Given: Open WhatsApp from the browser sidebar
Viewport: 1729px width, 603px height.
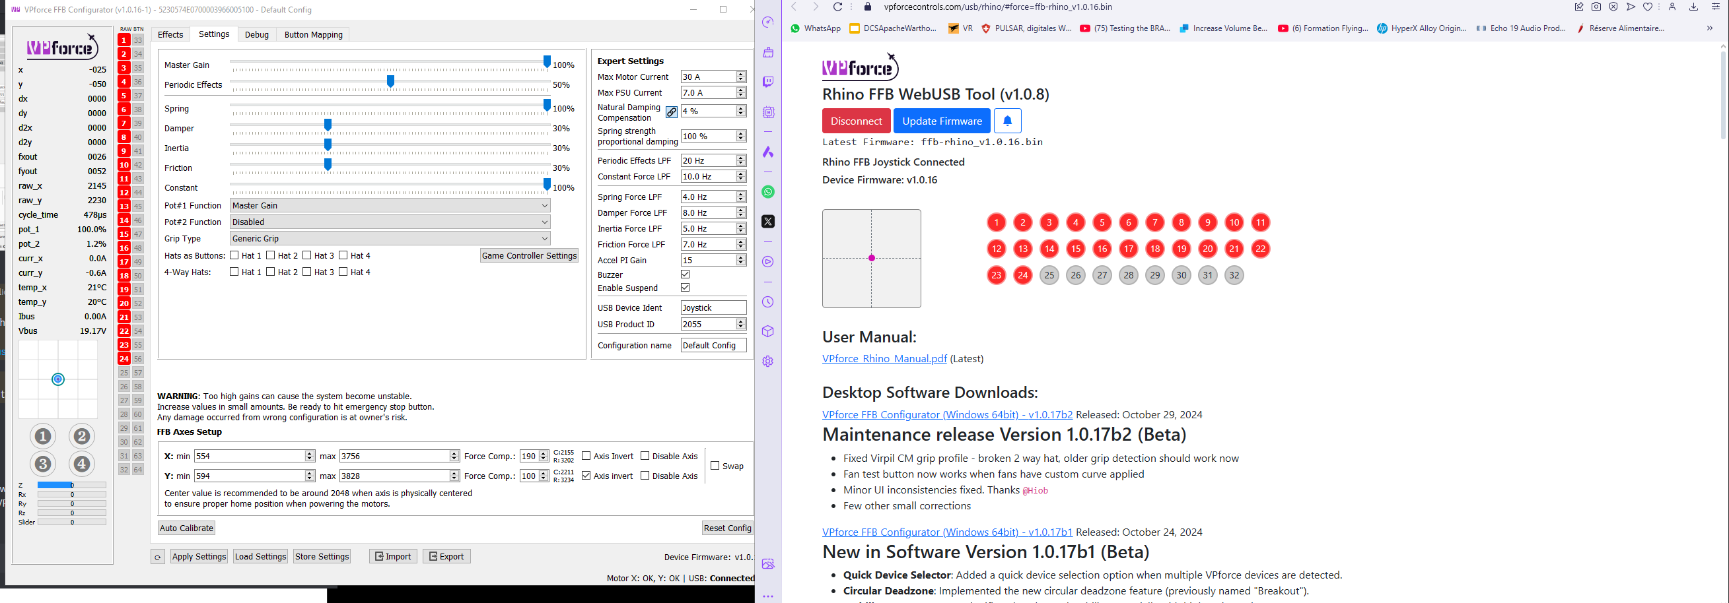Looking at the screenshot, I should coord(768,192).
